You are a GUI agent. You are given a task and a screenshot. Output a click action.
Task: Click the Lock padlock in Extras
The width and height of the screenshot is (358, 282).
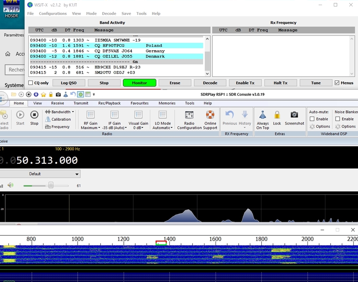pos(277,118)
